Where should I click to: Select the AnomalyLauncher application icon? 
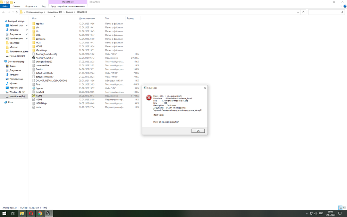click(x=34, y=58)
